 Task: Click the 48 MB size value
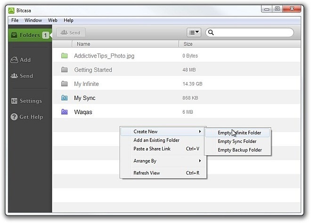click(x=189, y=70)
